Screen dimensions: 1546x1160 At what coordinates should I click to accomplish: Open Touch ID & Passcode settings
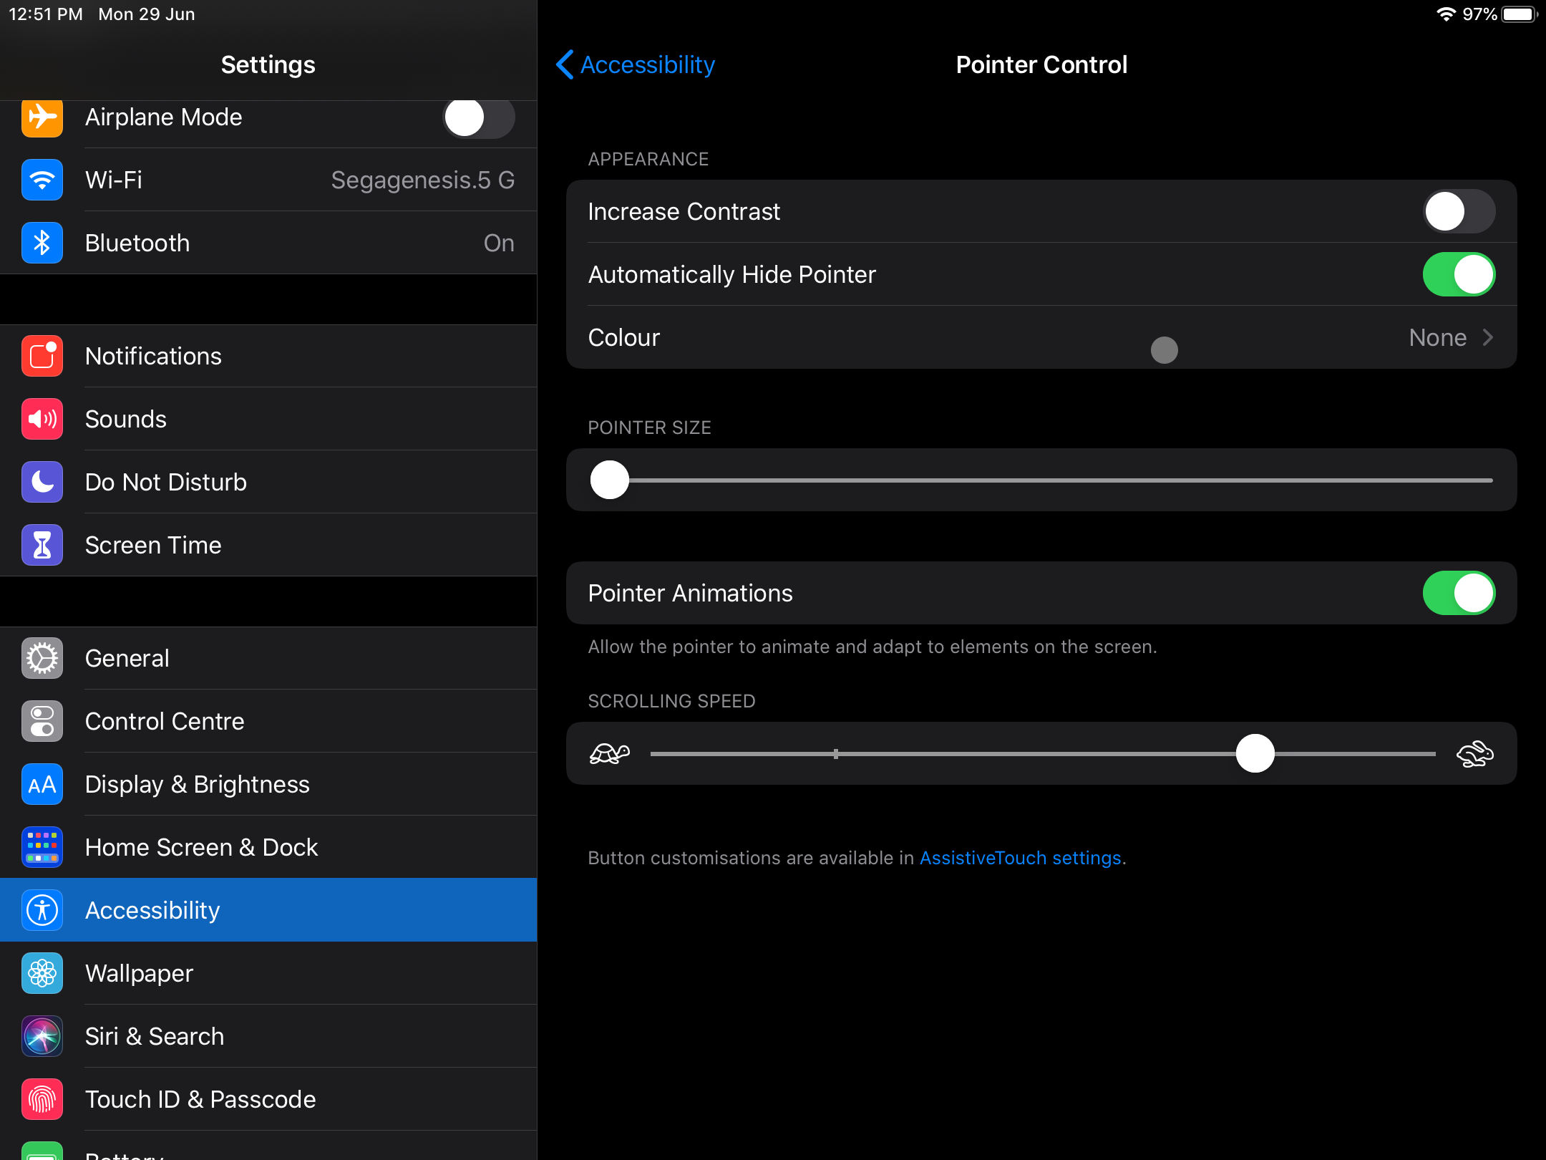click(268, 1099)
